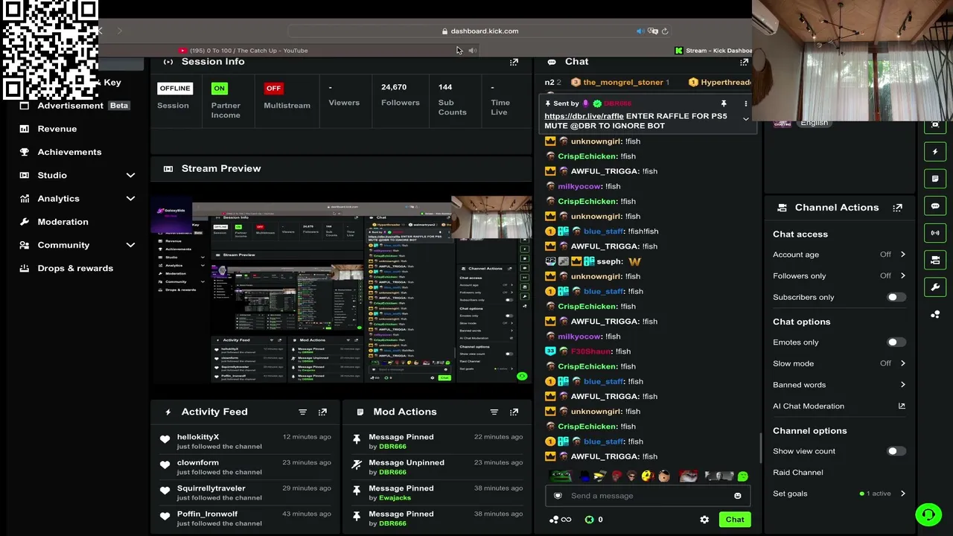This screenshot has height=536, width=953.
Task: Reload the page in browser address bar
Action: pos(665,31)
